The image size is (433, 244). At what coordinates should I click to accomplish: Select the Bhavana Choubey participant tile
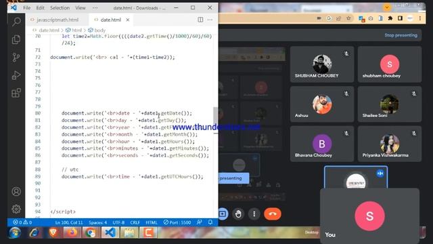(322, 144)
